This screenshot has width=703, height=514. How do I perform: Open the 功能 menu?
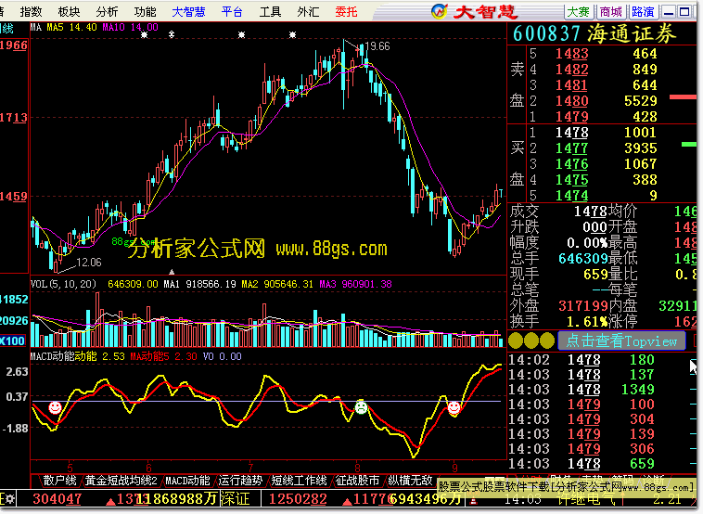click(x=146, y=12)
